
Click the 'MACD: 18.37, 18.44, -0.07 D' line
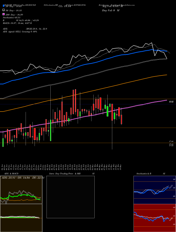17,23
